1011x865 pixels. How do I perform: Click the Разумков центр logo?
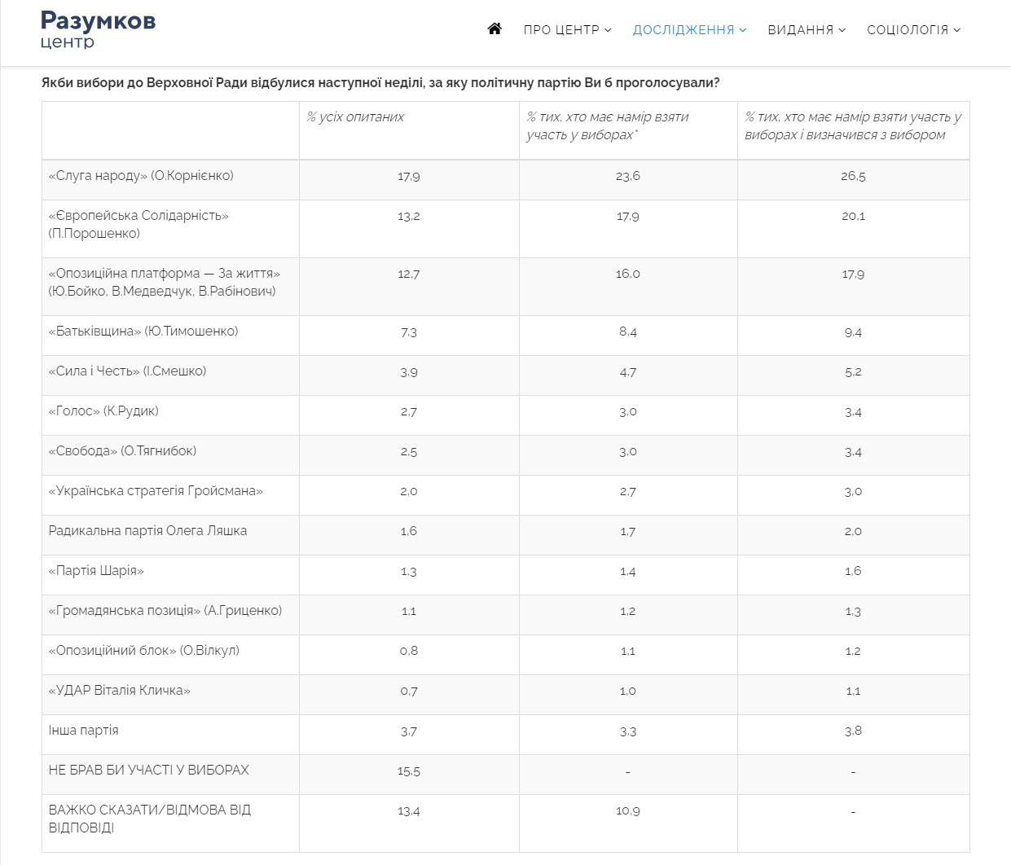click(98, 30)
